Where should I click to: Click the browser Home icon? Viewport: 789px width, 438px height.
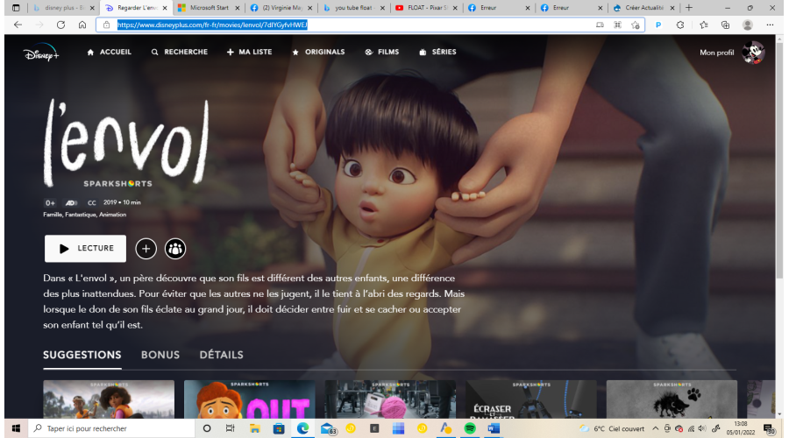tap(82, 25)
